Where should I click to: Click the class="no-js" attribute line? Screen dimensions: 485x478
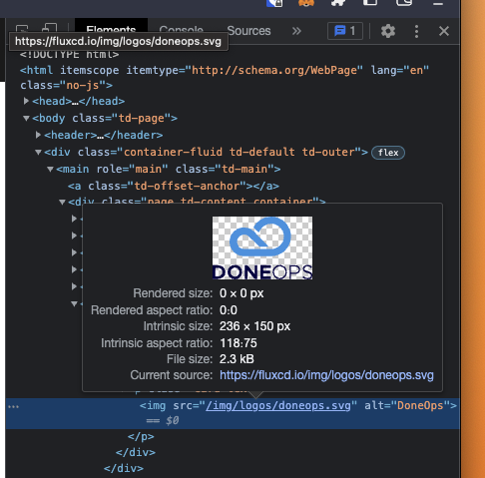pos(66,85)
